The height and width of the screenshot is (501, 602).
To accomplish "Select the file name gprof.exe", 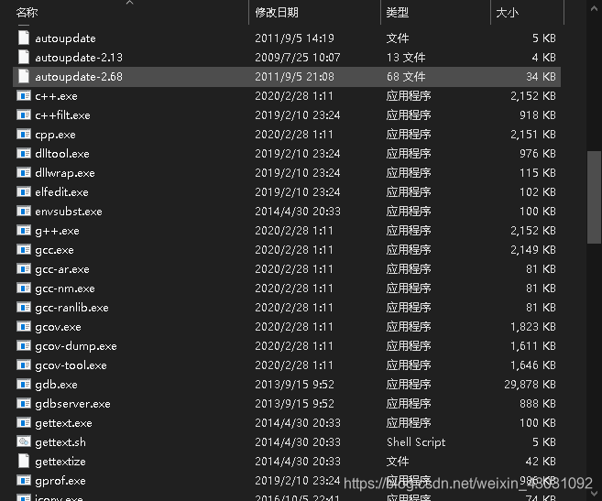I will tap(60, 481).
